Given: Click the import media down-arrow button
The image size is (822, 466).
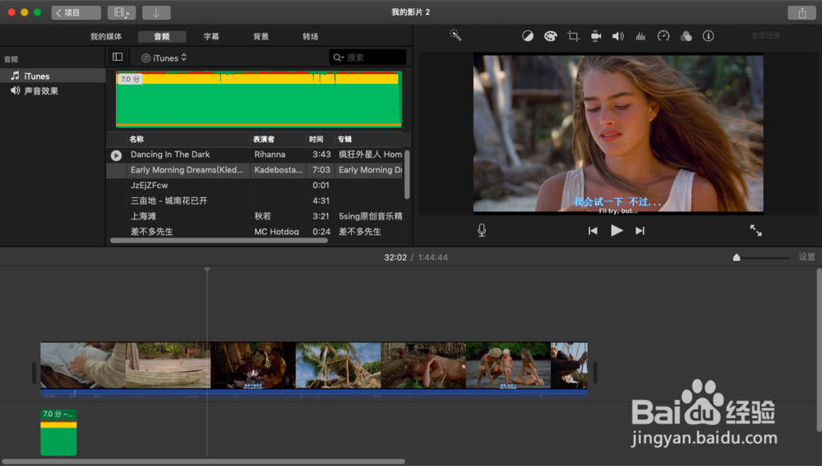Looking at the screenshot, I should [156, 12].
